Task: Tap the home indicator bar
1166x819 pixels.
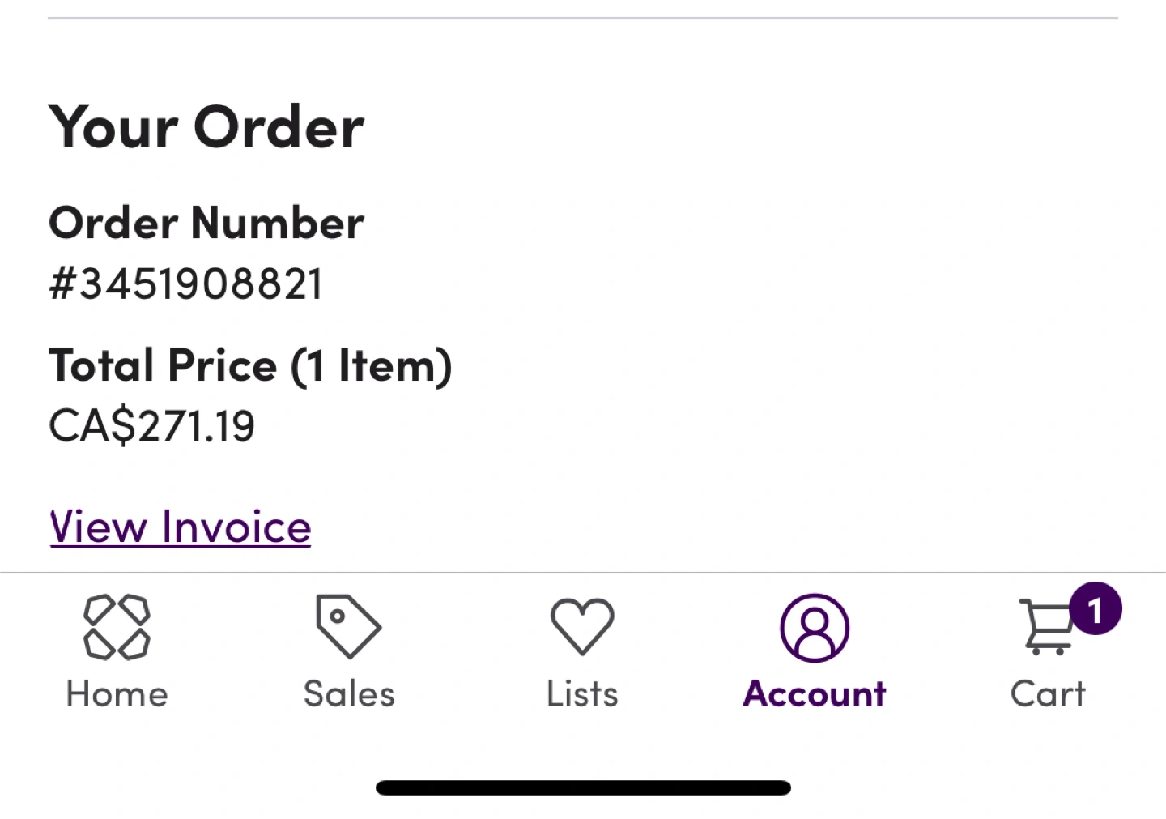Action: 583,787
